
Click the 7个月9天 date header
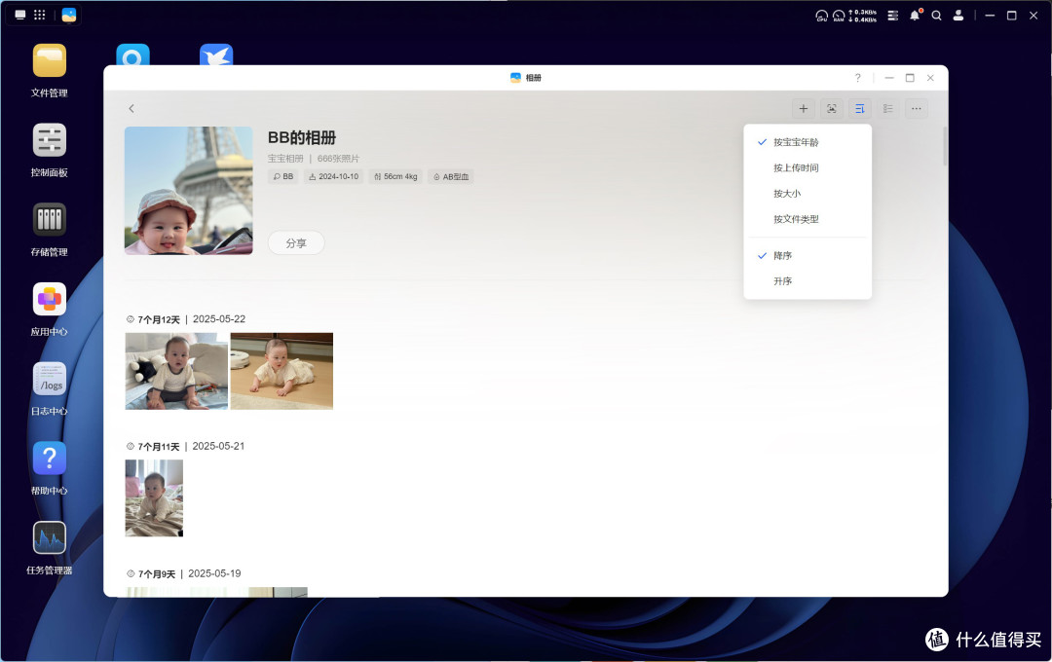point(183,573)
